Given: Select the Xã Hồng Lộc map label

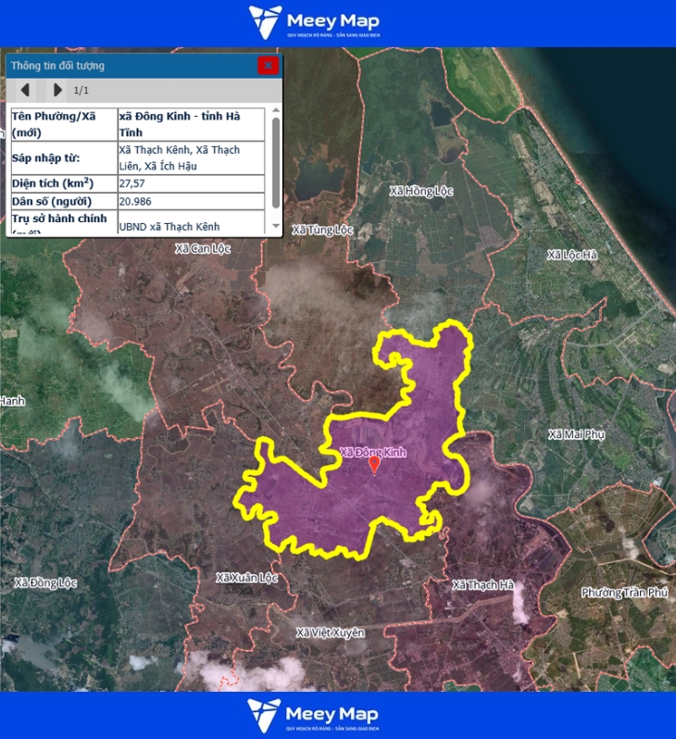Looking at the screenshot, I should [420, 191].
